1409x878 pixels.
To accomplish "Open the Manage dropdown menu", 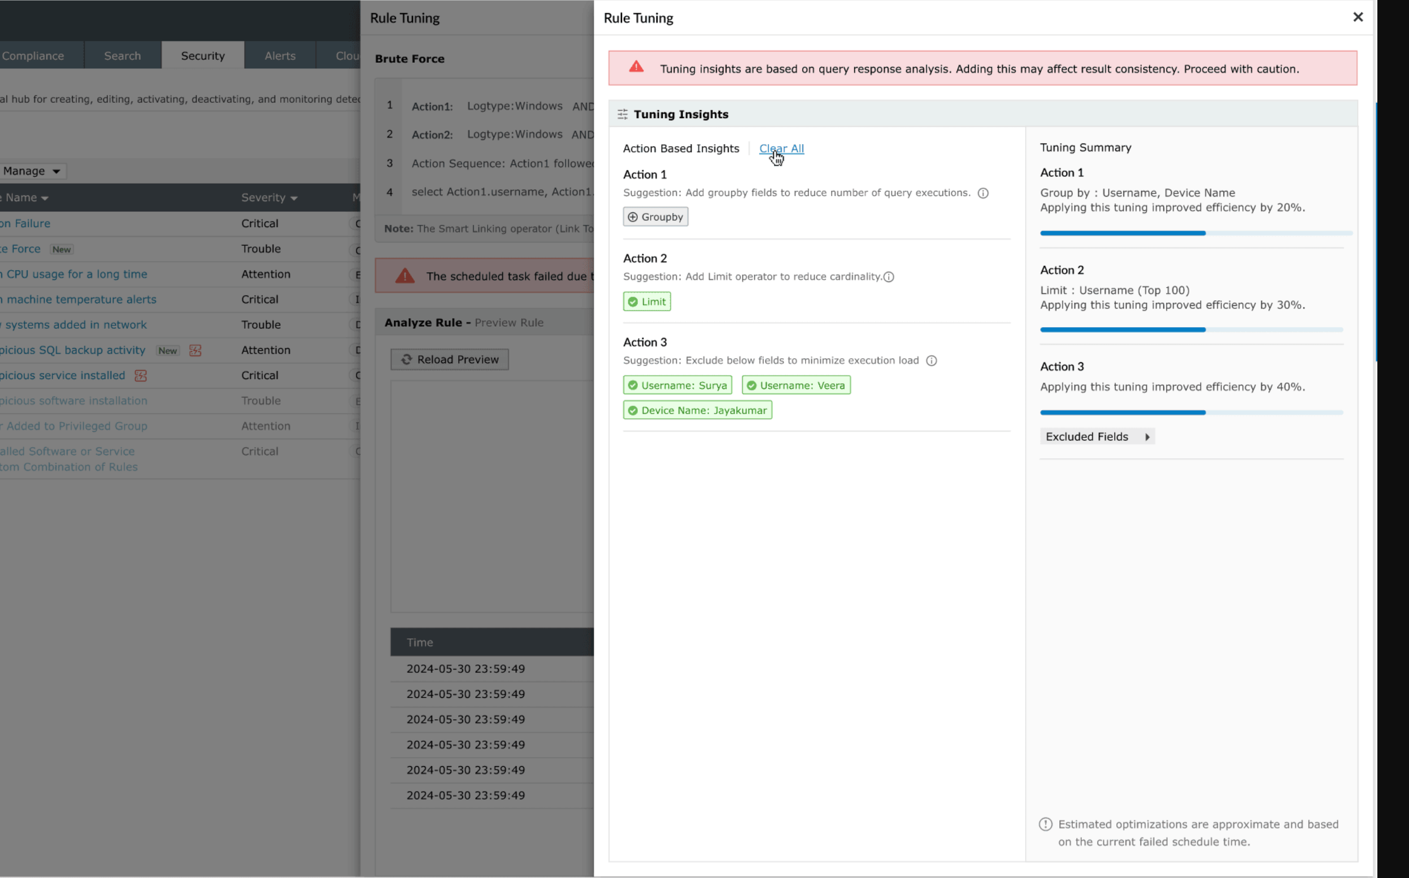I will tap(31, 171).
